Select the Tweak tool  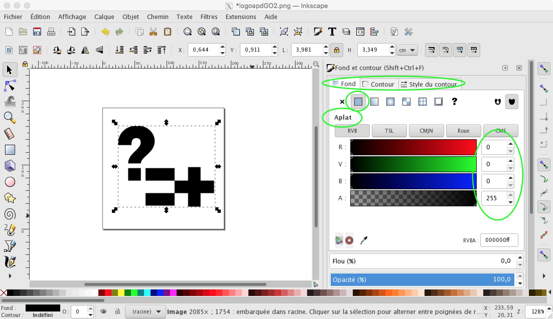coord(10,102)
